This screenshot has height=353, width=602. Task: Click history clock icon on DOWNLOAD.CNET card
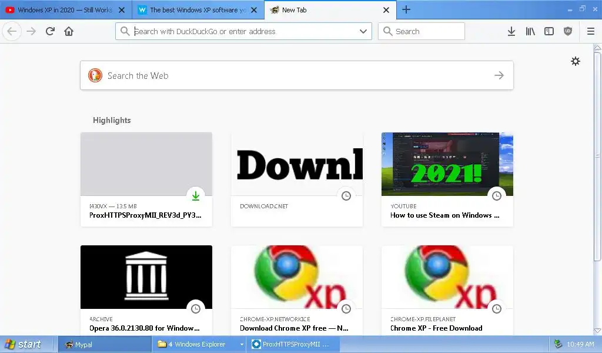(346, 196)
